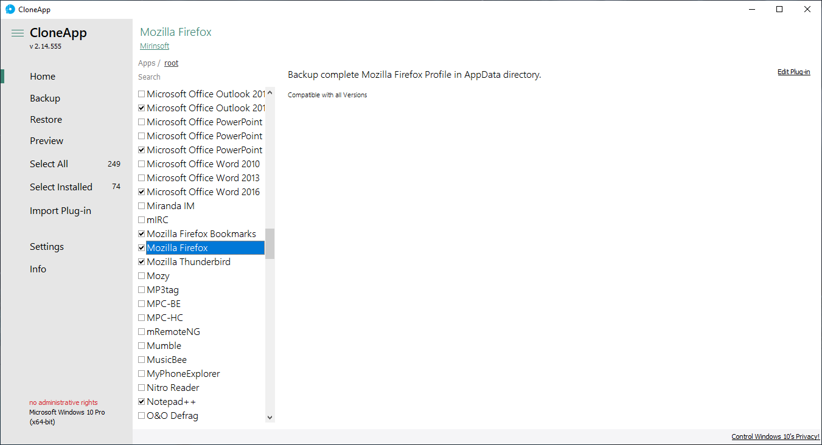Uncheck Mozilla Firefox Bookmarks checkbox
The height and width of the screenshot is (445, 822).
142,234
